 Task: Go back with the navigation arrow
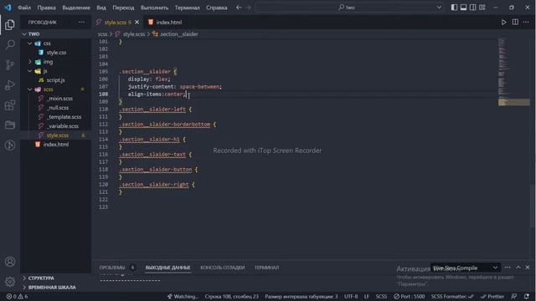(239, 8)
